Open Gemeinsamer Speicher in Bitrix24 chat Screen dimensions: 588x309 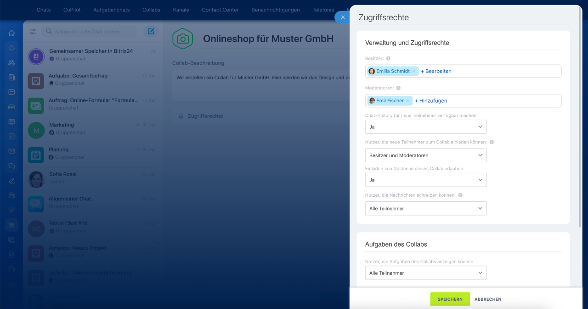point(93,56)
